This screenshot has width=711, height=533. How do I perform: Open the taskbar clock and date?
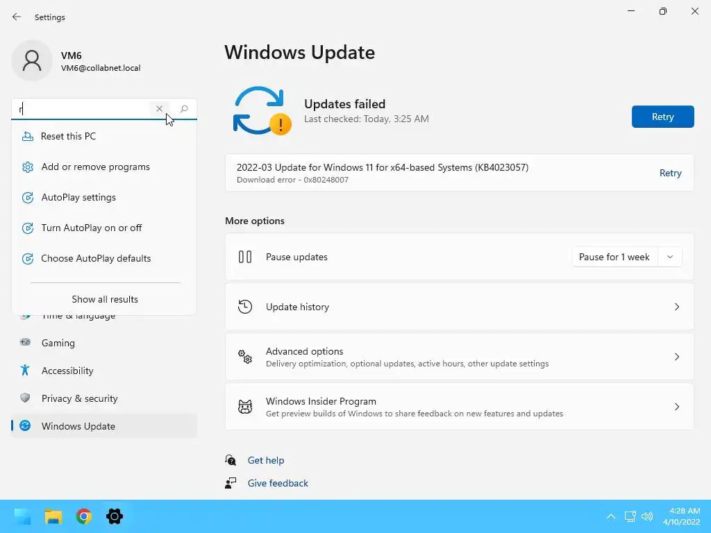tap(681, 516)
